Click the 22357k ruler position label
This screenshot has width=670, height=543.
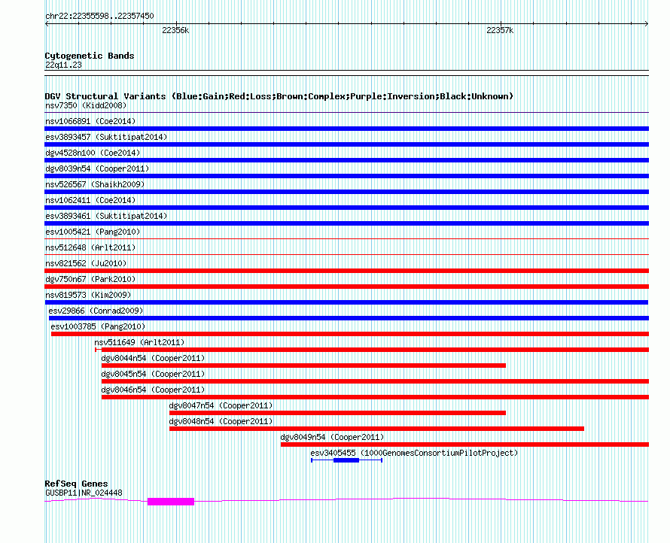click(x=500, y=30)
